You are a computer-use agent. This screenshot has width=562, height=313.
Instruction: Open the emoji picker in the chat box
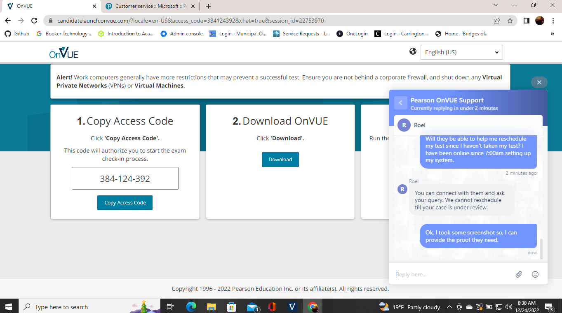click(x=535, y=274)
